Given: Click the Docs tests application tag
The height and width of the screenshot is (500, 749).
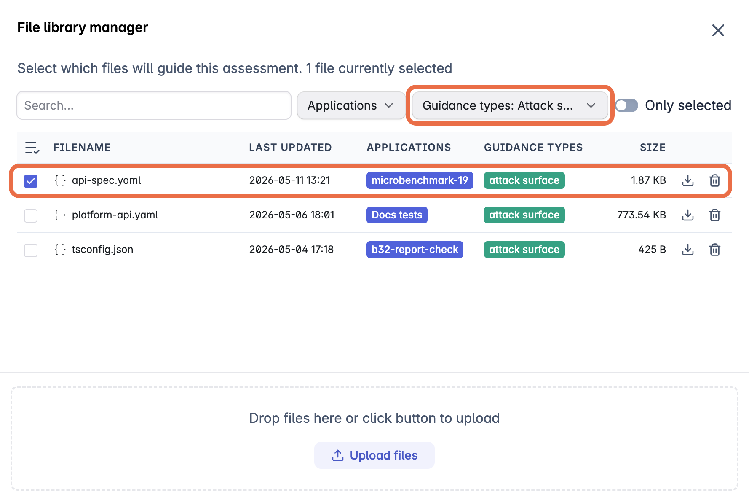Looking at the screenshot, I should (x=397, y=215).
